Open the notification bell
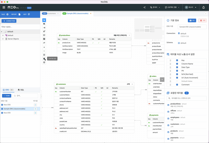The height and width of the screenshot is (143, 209). 203,7
